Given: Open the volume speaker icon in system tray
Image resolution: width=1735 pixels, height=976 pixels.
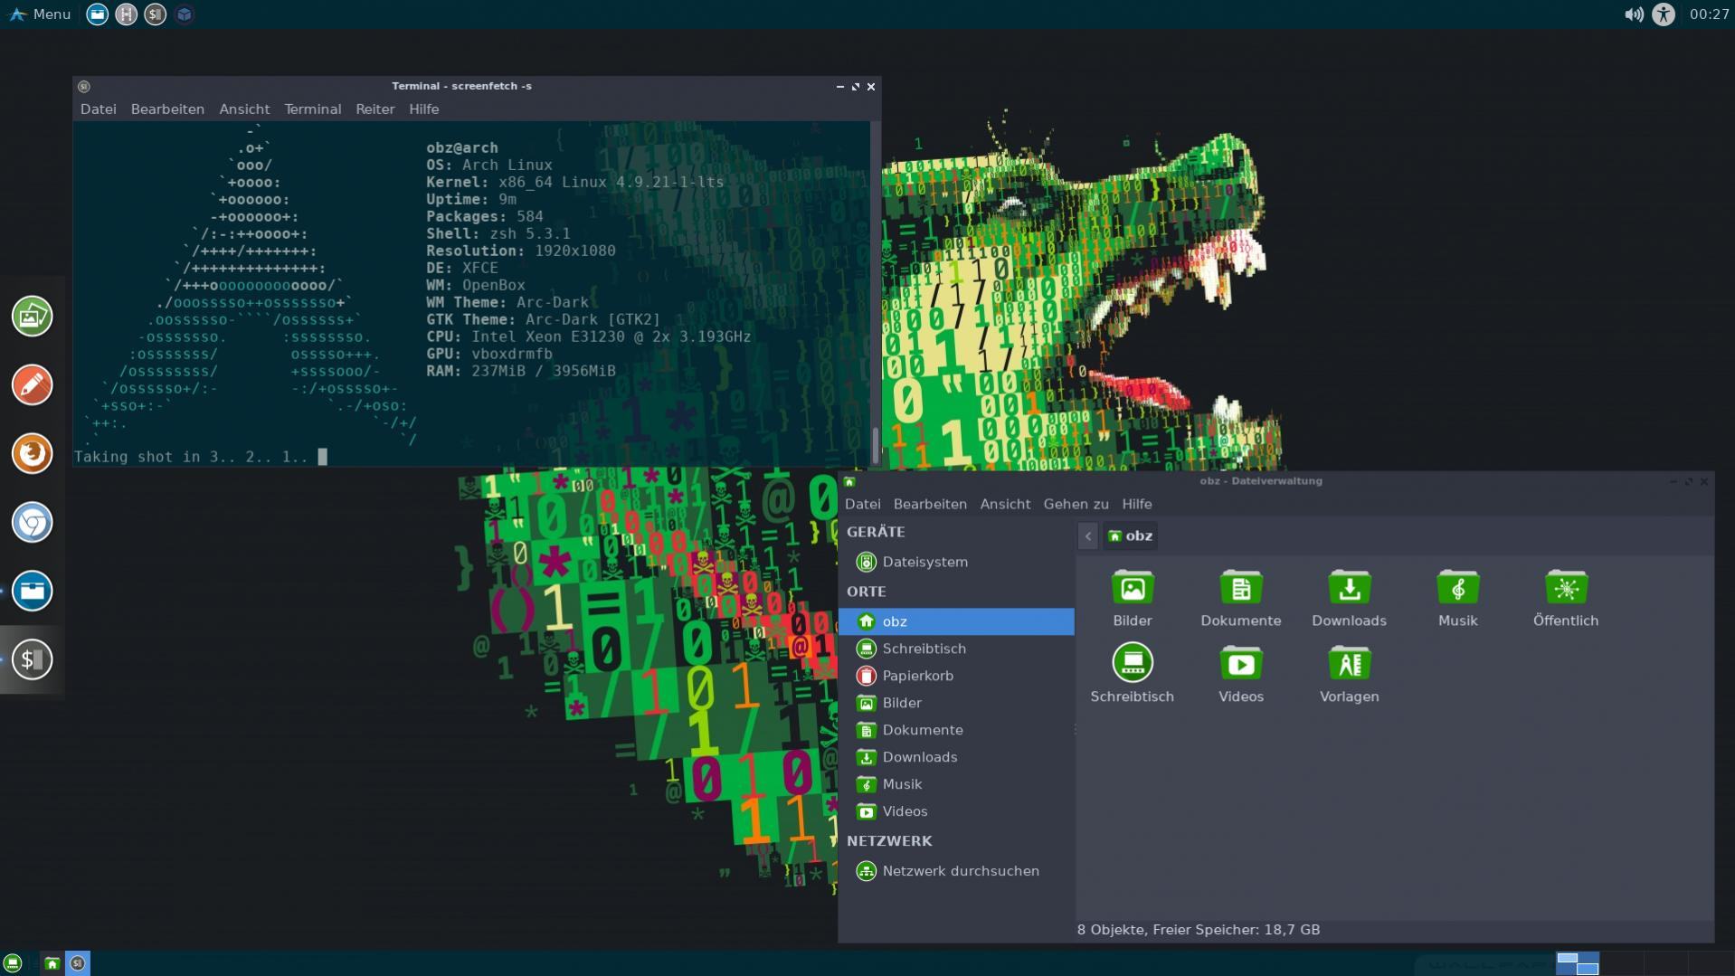Looking at the screenshot, I should [x=1634, y=14].
